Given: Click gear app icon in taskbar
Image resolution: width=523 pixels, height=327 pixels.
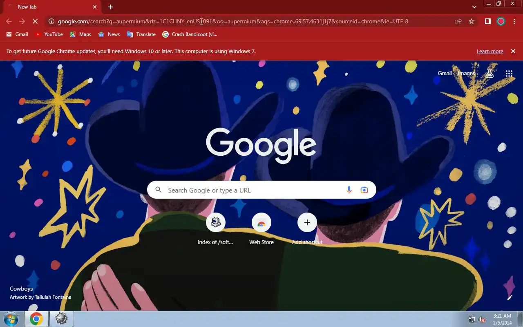Looking at the screenshot, I should click(62, 319).
